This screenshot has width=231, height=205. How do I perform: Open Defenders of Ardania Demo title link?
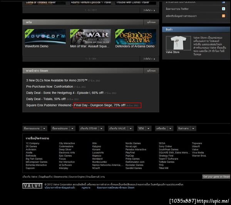tap(135, 46)
